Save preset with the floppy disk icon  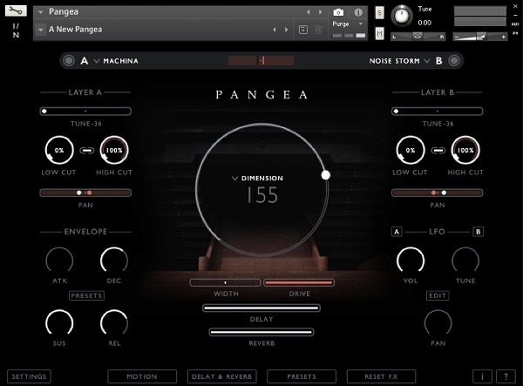point(303,30)
